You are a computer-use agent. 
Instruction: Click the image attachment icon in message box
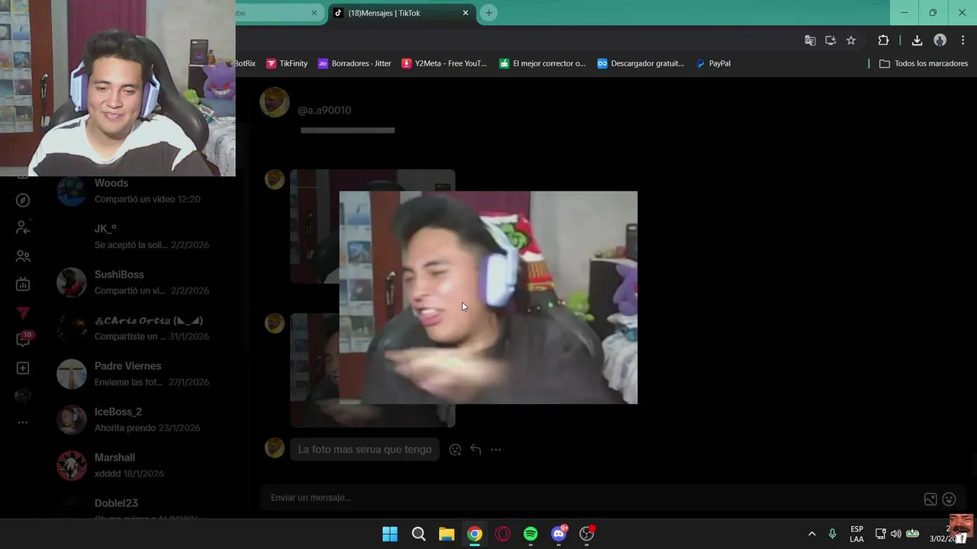[x=930, y=499]
